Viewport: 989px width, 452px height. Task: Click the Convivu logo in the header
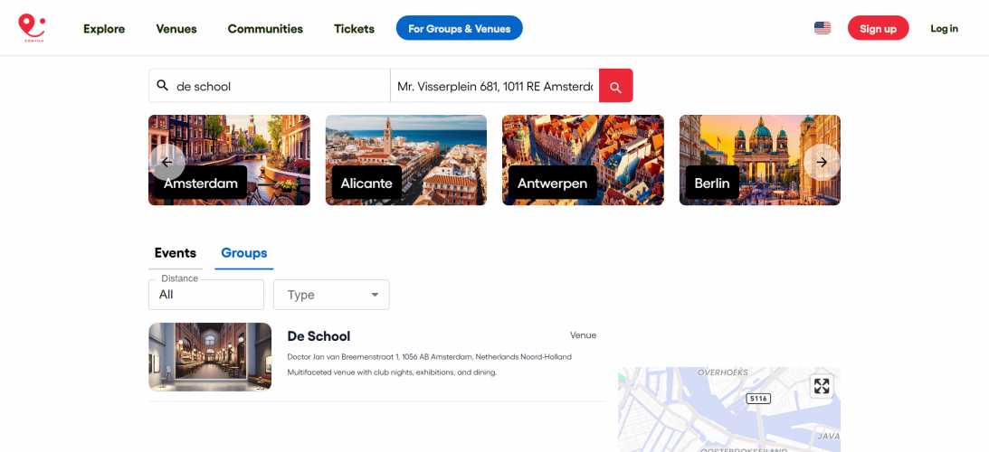click(x=32, y=28)
